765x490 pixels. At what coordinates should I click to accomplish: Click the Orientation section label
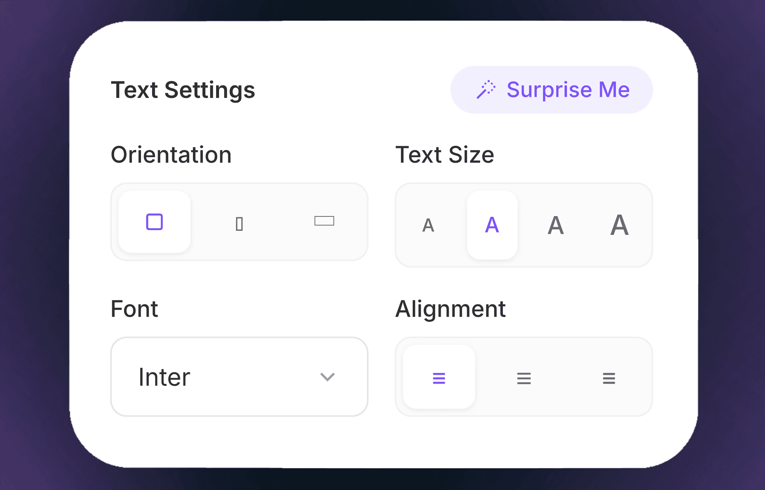pyautogui.click(x=171, y=155)
